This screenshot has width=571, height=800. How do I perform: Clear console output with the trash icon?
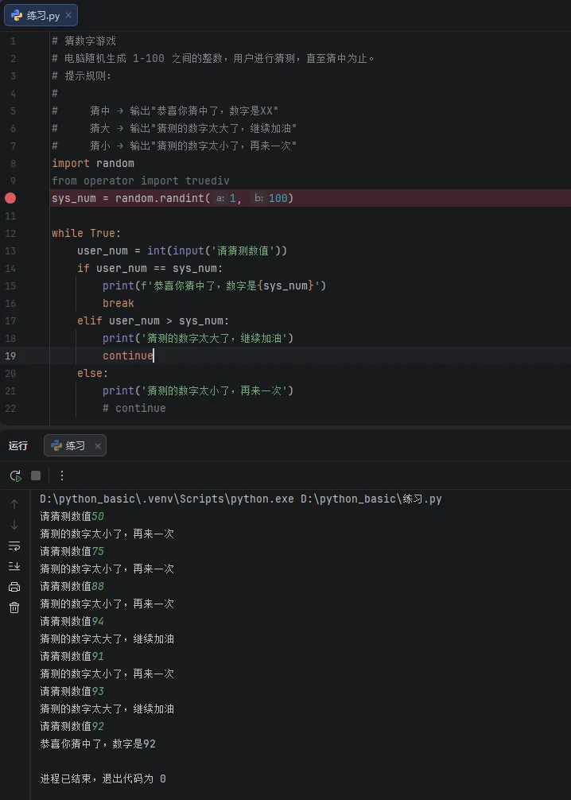[14, 608]
